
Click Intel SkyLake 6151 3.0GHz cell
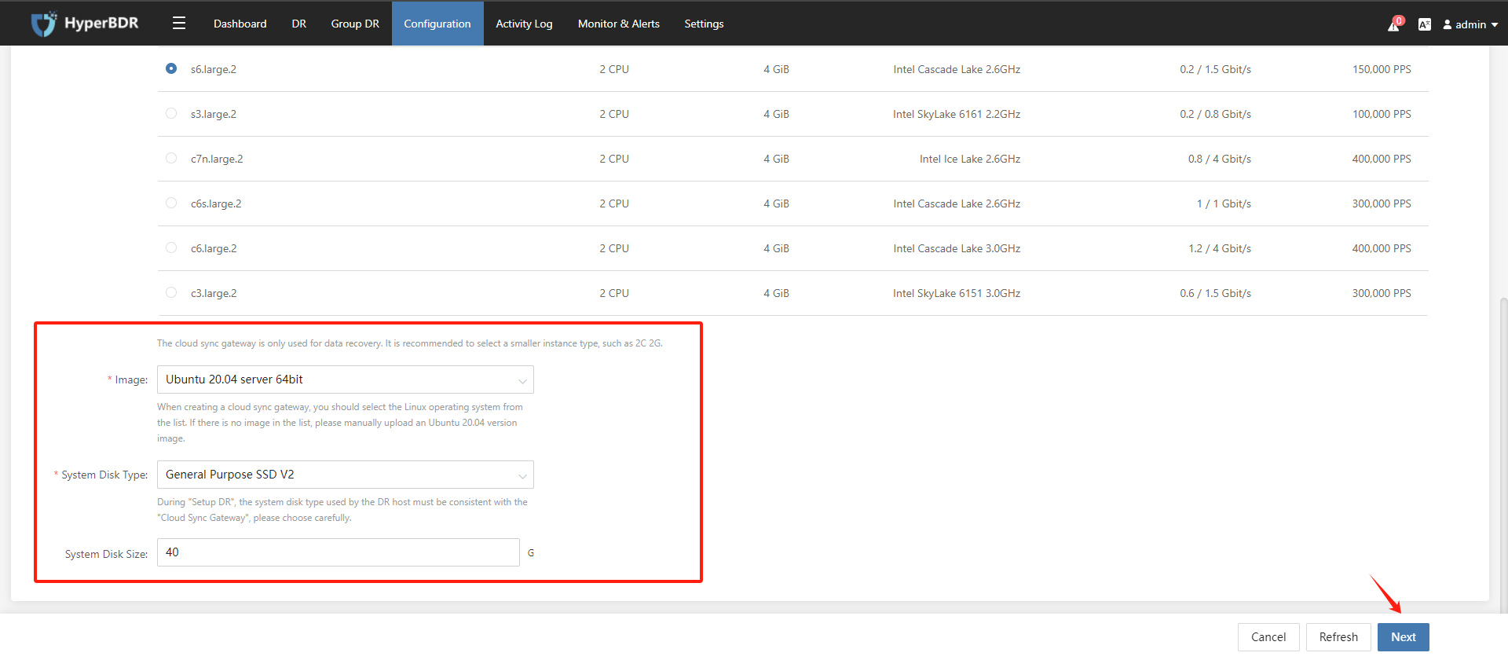(957, 293)
